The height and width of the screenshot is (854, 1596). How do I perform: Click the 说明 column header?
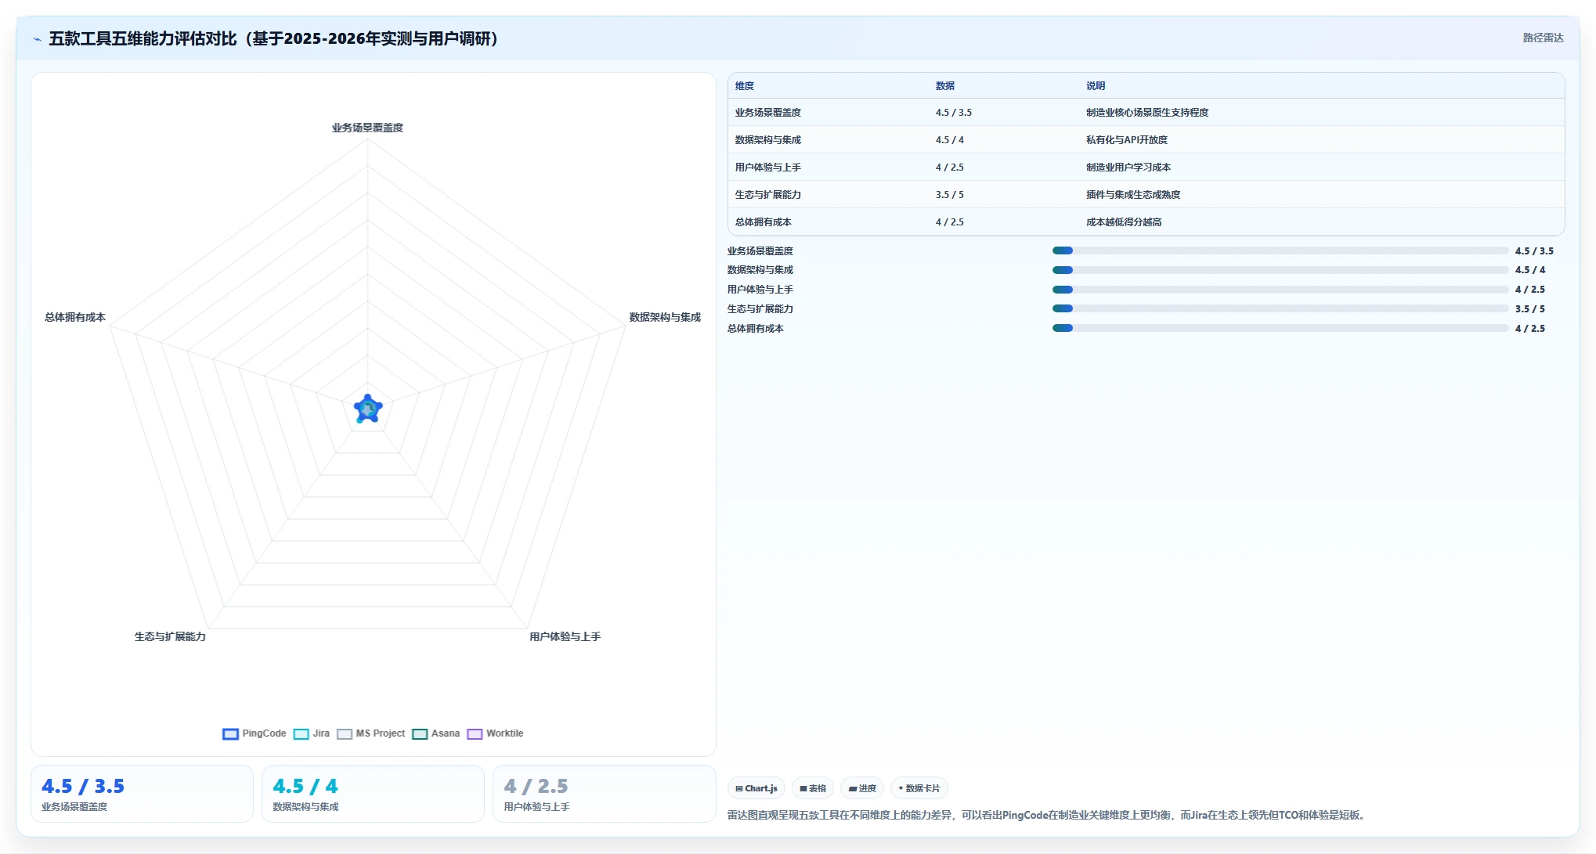[1096, 86]
